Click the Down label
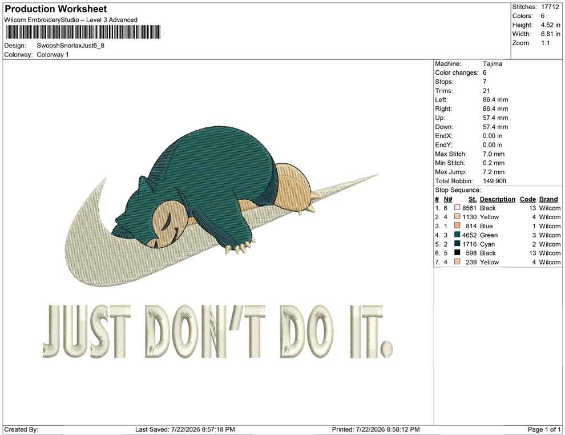This screenshot has width=565, height=435. (444, 127)
